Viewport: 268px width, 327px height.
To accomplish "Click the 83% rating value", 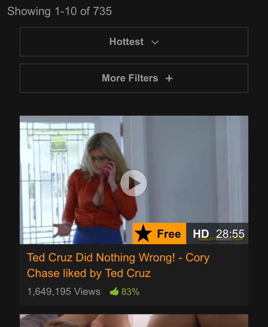I will point(130,292).
